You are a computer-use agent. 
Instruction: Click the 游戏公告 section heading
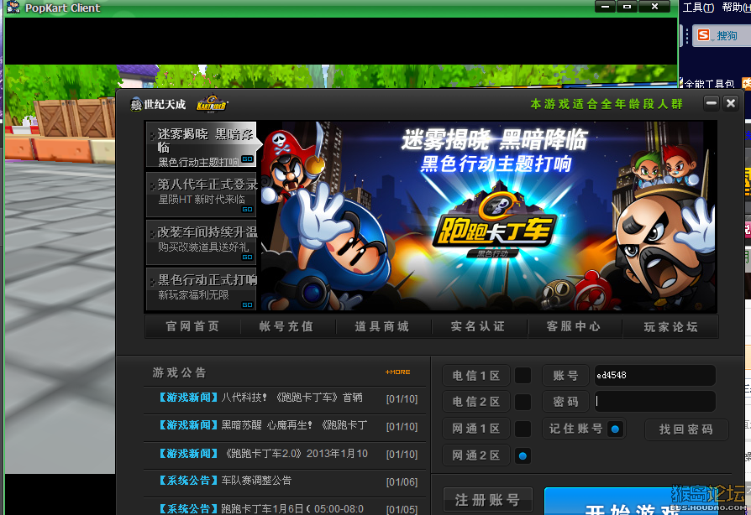pos(179,372)
